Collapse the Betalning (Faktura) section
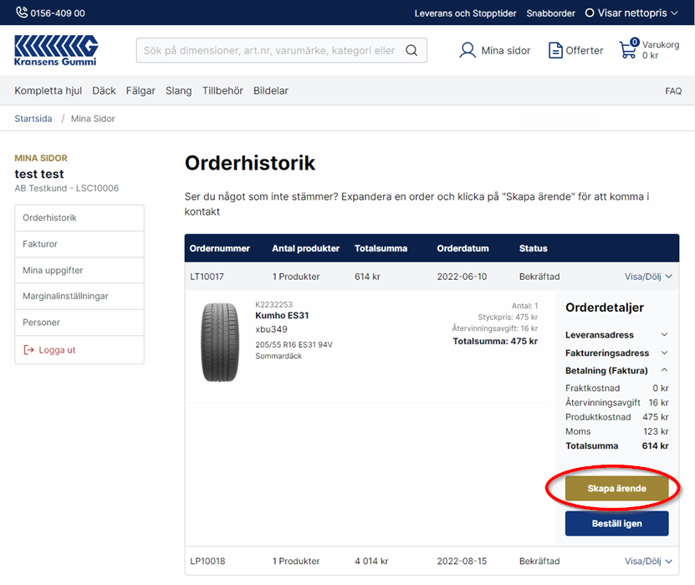The height and width of the screenshot is (585, 695). point(616,370)
